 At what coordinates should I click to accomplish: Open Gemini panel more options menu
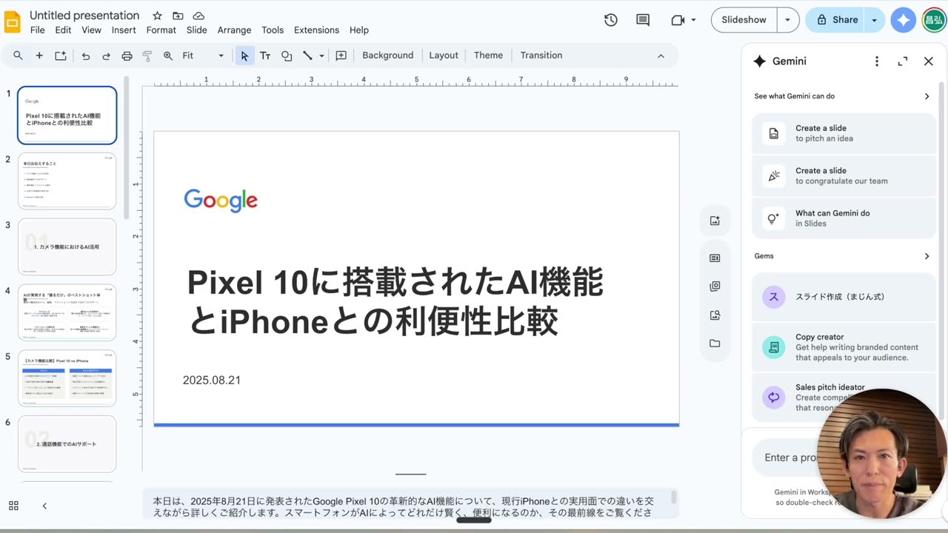(877, 61)
